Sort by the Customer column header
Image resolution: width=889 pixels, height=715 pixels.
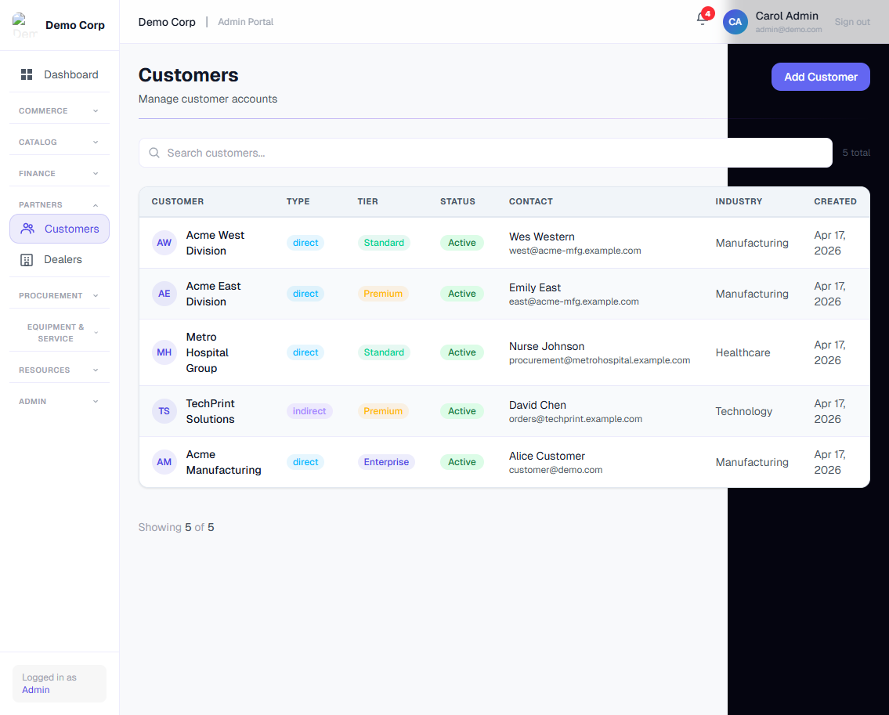click(178, 201)
